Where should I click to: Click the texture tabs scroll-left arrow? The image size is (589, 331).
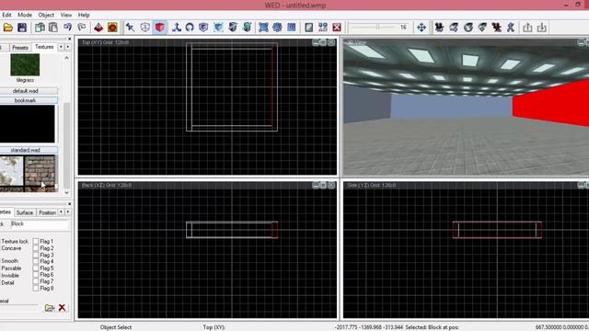(x=61, y=47)
